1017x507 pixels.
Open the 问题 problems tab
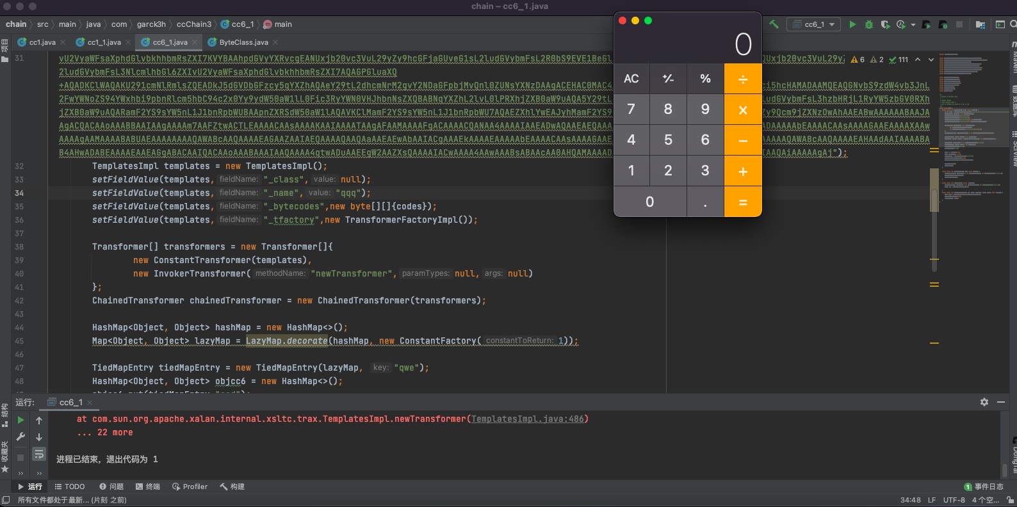tap(111, 487)
